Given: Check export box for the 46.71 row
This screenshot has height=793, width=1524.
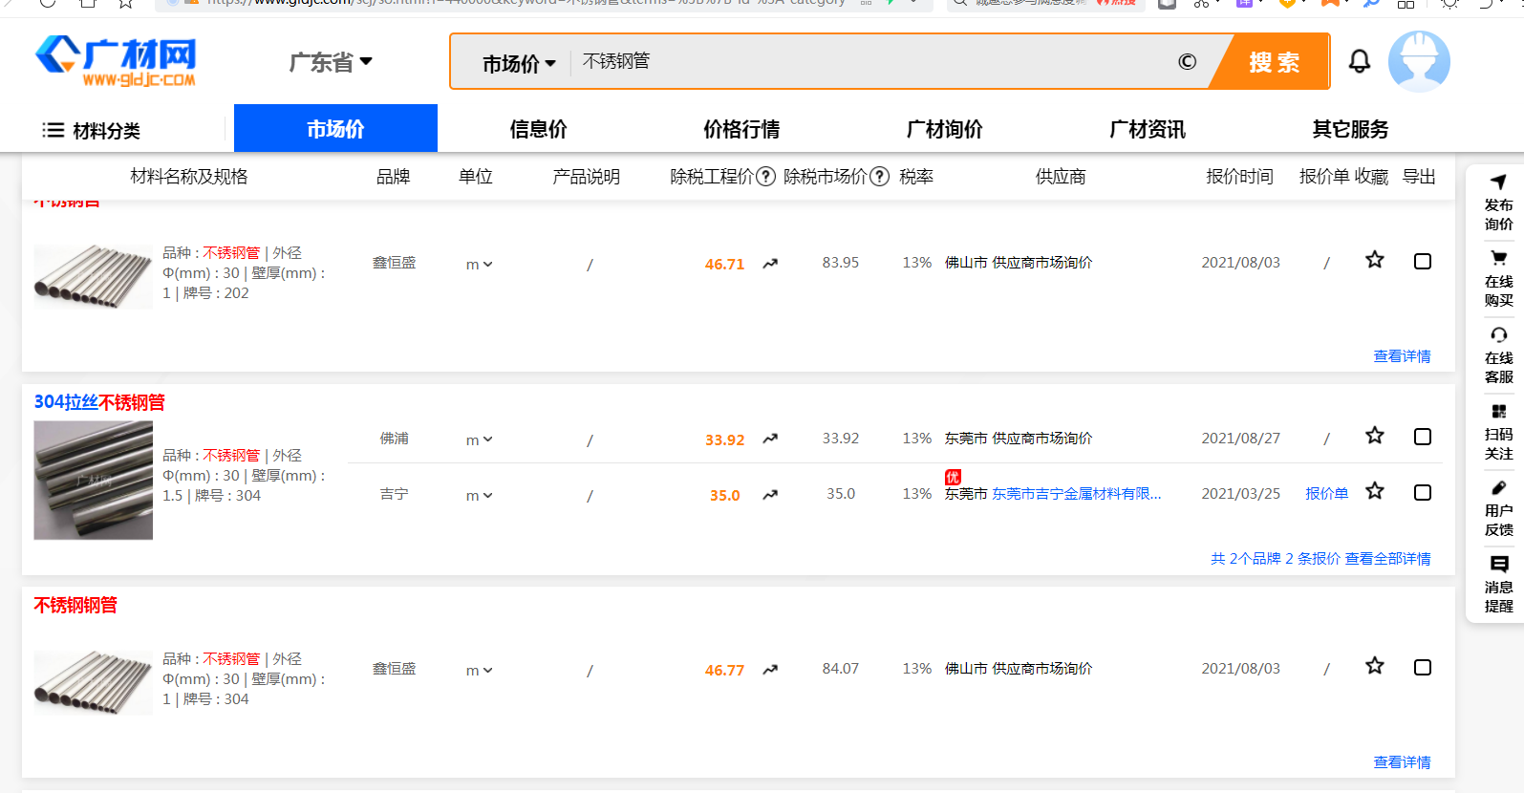Looking at the screenshot, I should (x=1422, y=261).
